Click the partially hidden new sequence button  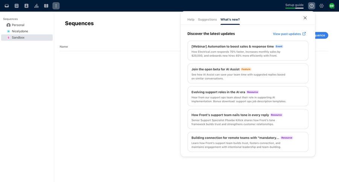click(322, 35)
